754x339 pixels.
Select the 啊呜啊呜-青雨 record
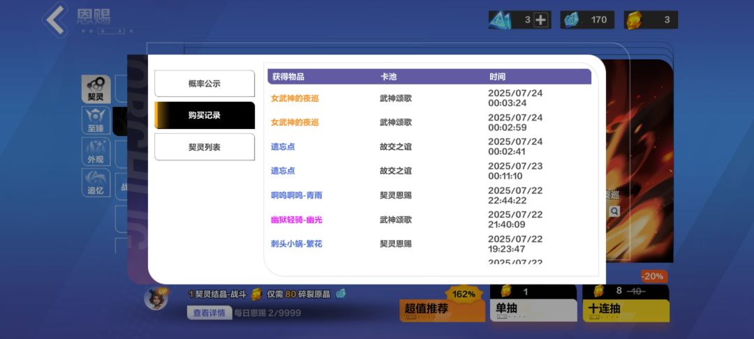(296, 195)
